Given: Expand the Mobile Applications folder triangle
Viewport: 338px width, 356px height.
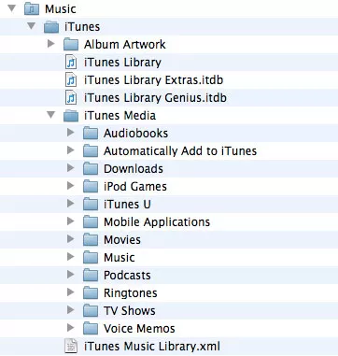Looking at the screenshot, I should coord(71,221).
